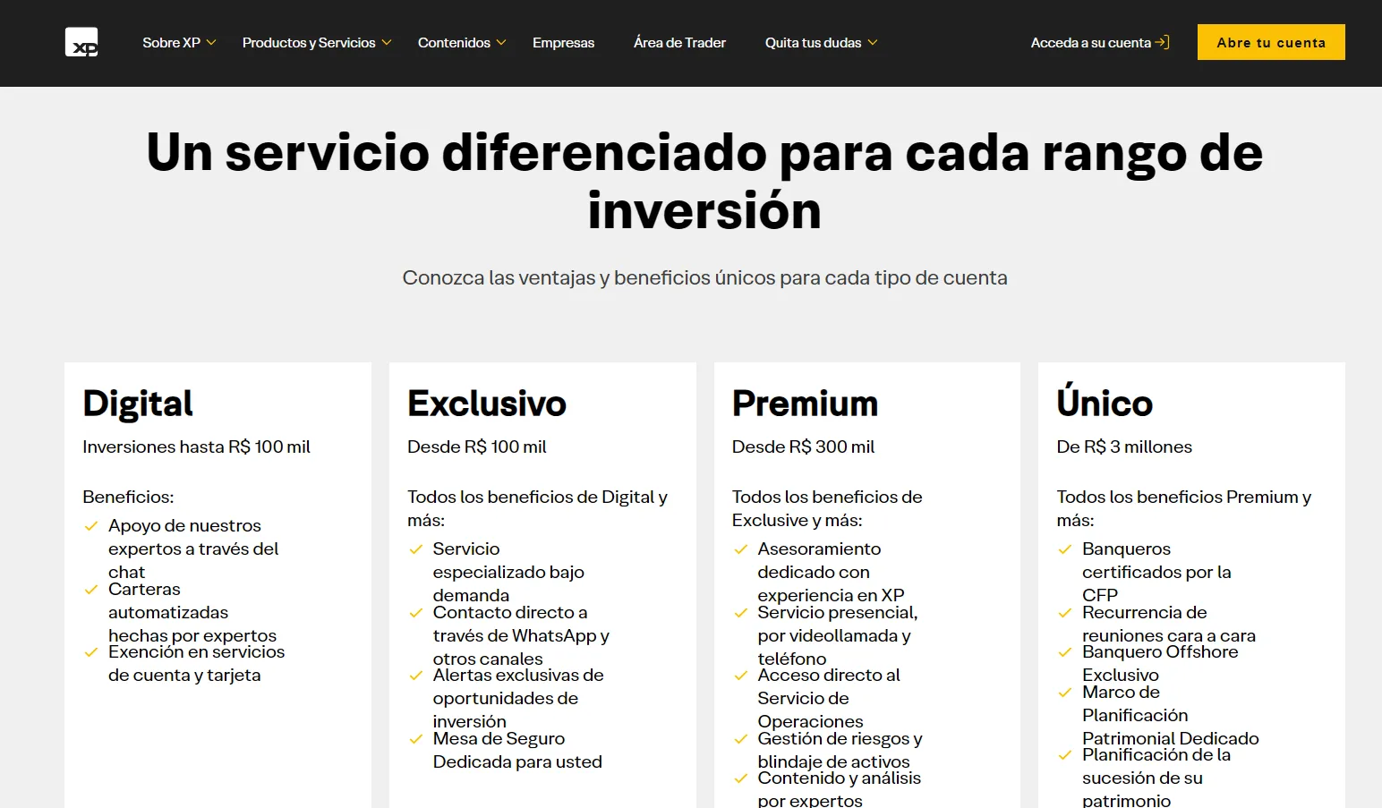The width and height of the screenshot is (1382, 808).
Task: Click the Beneficios: label in Digital card
Action: (128, 497)
